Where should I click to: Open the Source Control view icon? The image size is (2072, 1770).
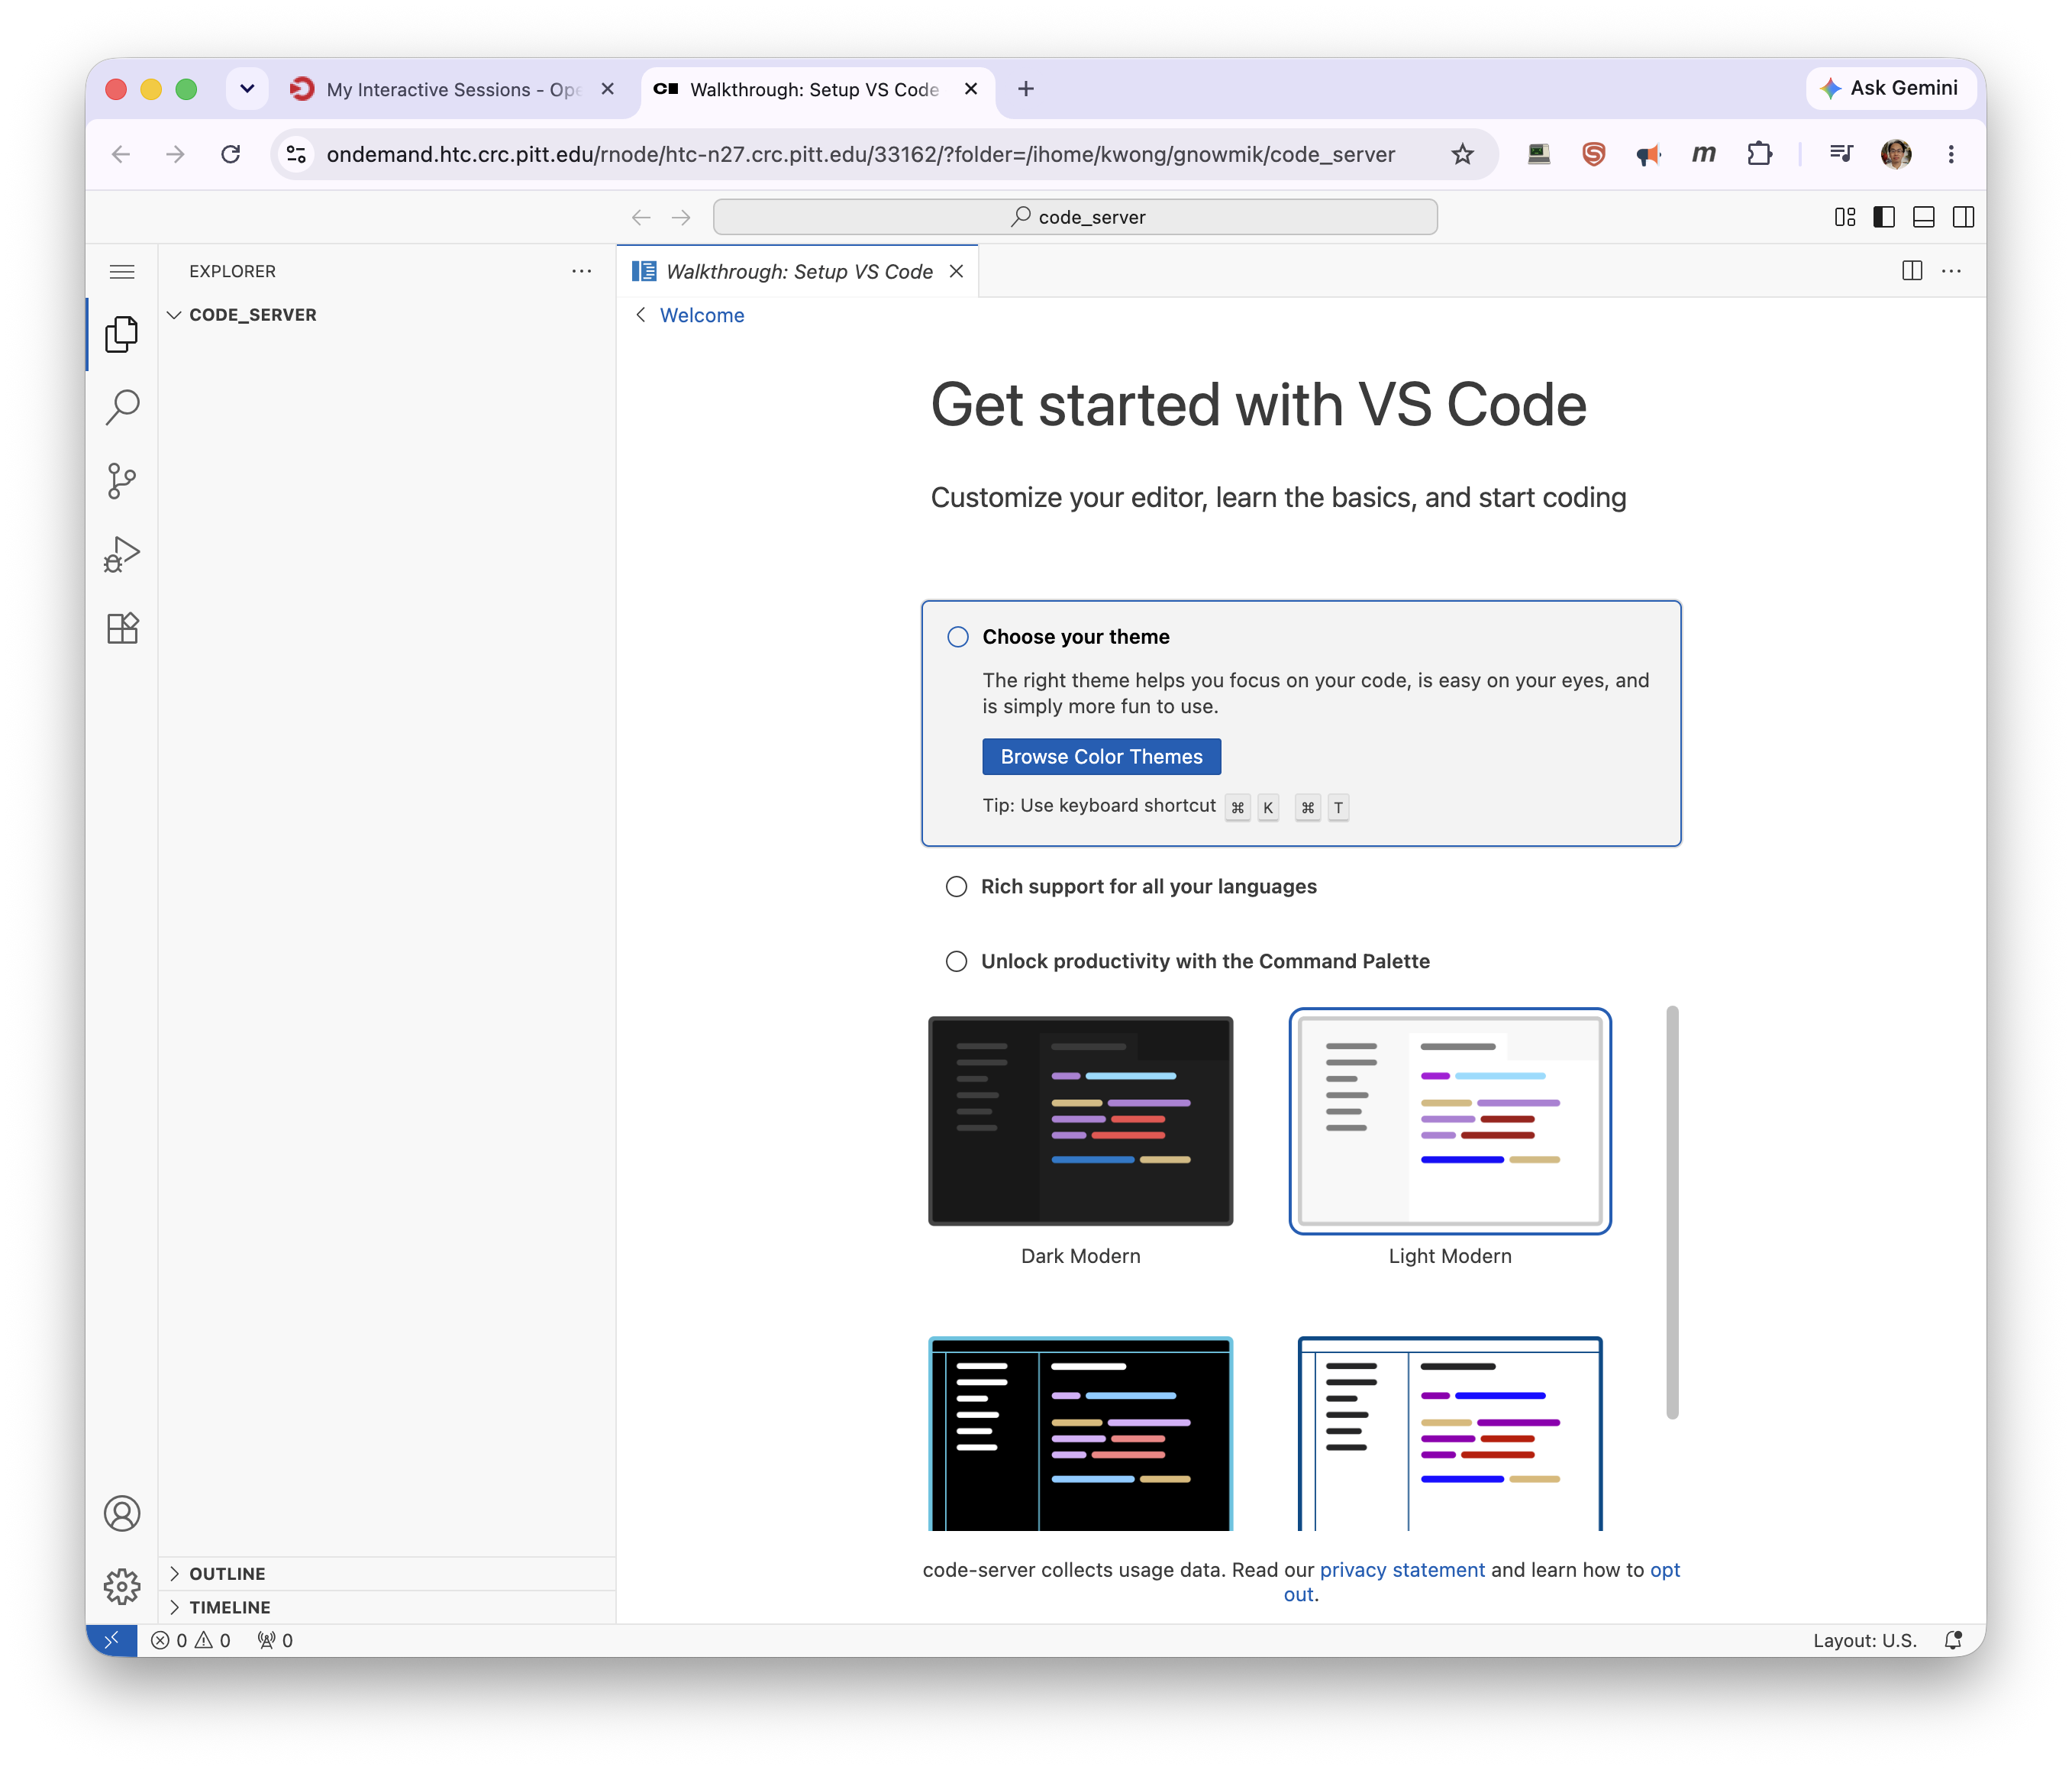(x=122, y=481)
